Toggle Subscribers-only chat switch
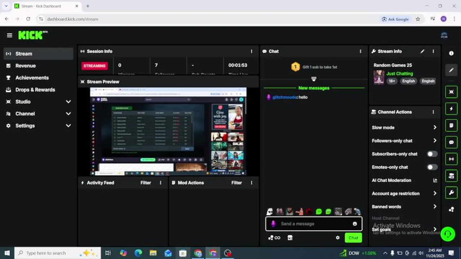This screenshot has height=259, width=461. pyautogui.click(x=432, y=154)
